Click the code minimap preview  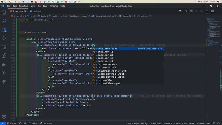pos(213,32)
